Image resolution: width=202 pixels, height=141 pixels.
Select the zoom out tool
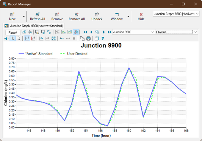(x=19, y=38)
